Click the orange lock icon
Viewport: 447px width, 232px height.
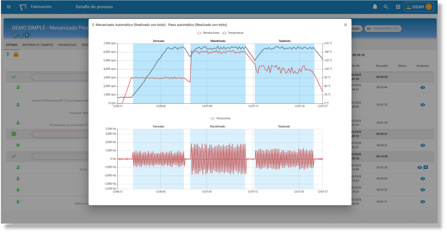click(16, 54)
